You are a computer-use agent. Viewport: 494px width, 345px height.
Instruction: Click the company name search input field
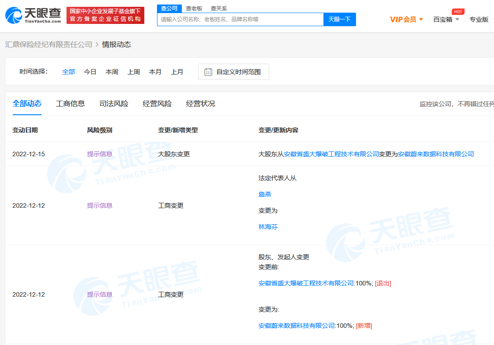240,19
